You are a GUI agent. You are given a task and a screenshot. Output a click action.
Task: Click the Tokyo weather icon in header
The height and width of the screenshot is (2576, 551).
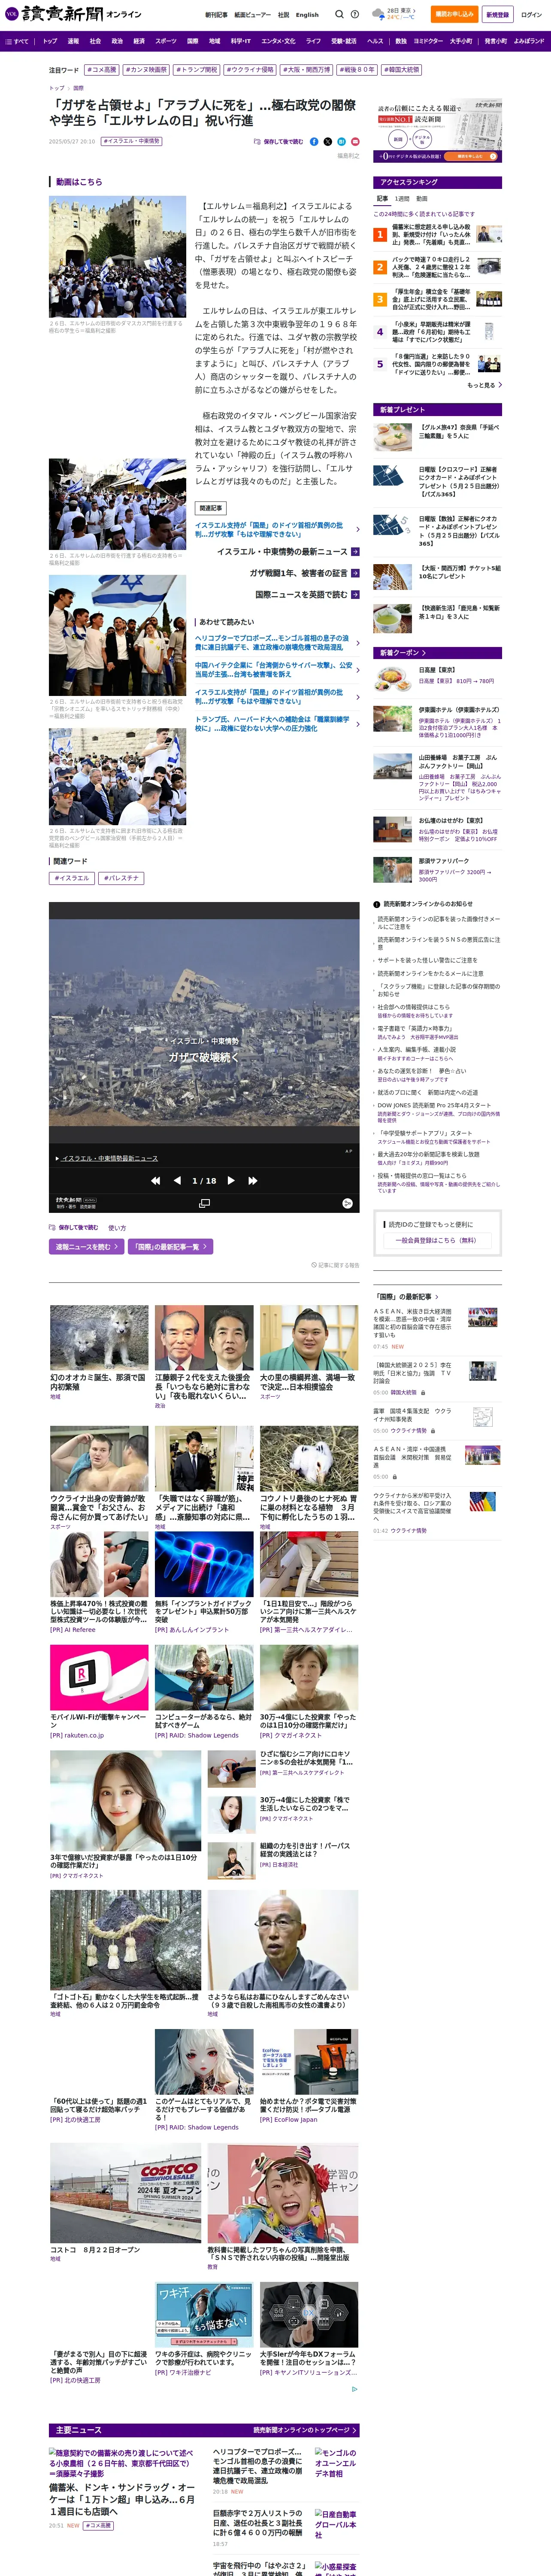[x=378, y=14]
